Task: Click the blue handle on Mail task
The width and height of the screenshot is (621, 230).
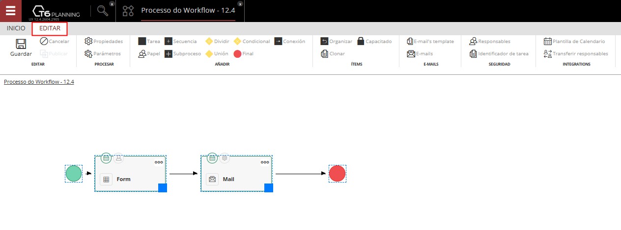Action: point(269,188)
